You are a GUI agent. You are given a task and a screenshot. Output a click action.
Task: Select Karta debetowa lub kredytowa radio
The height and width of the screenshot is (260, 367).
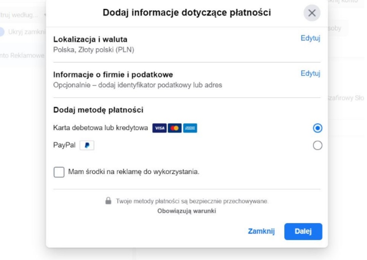pyautogui.click(x=317, y=128)
